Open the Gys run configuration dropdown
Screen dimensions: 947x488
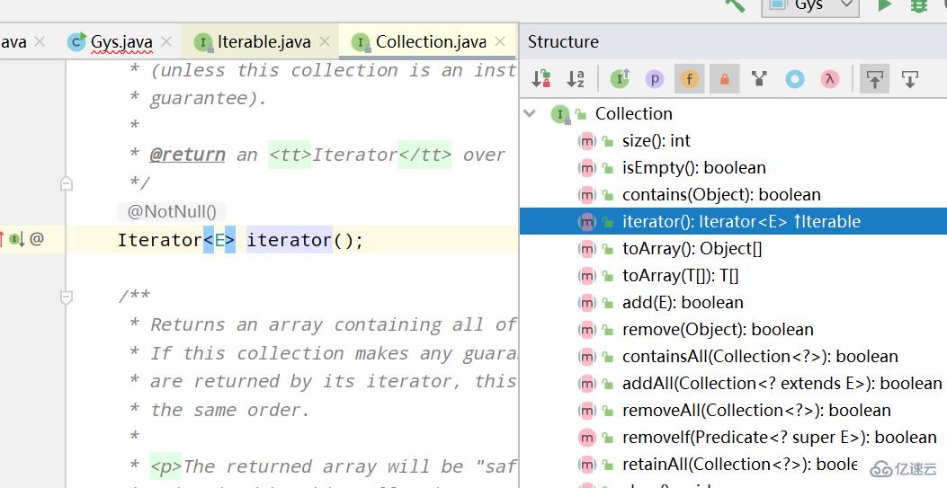pos(810,5)
